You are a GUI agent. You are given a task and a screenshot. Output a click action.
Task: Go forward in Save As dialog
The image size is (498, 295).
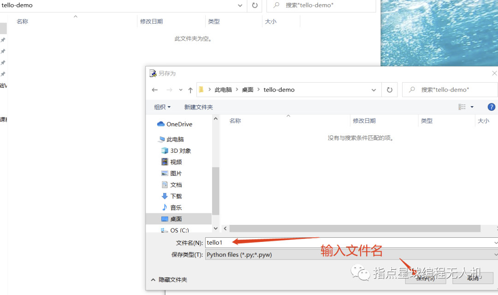(169, 90)
